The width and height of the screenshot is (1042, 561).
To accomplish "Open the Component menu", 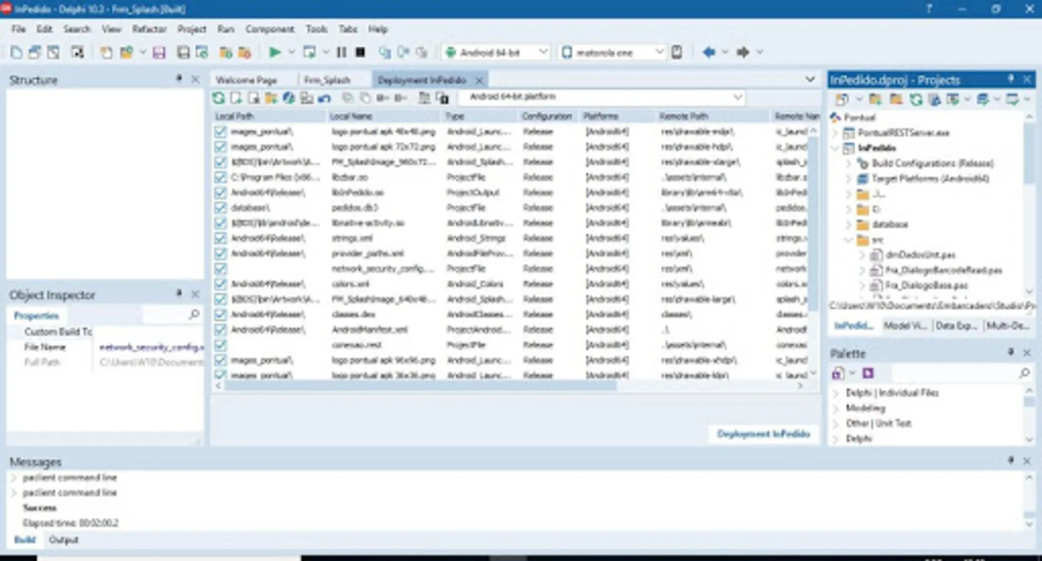I will tap(270, 29).
